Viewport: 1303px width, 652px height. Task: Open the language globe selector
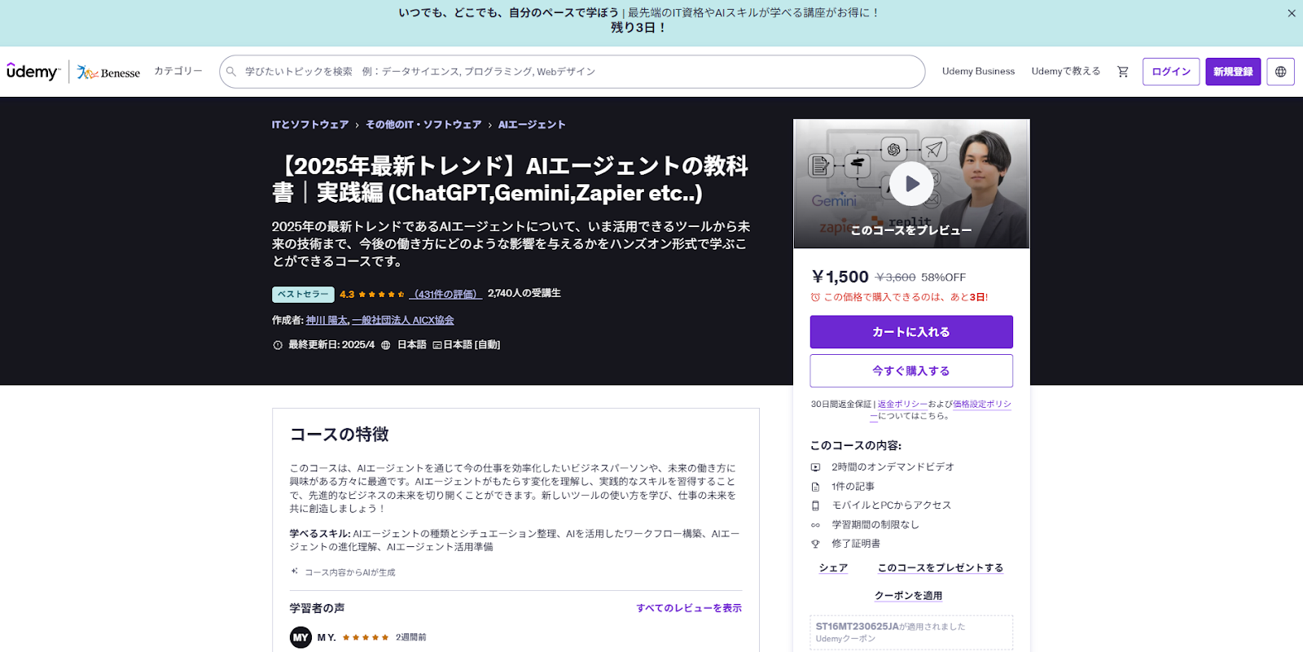click(x=1280, y=72)
